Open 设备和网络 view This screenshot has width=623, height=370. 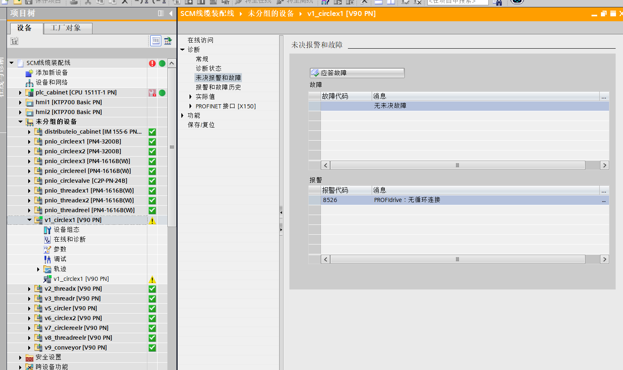[51, 83]
